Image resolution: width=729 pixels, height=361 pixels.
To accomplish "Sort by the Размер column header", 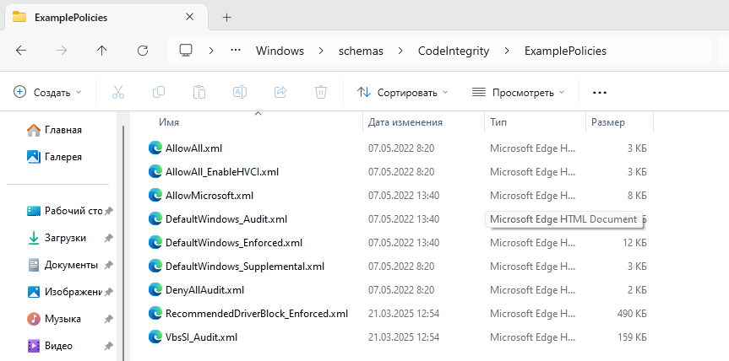I will 608,122.
